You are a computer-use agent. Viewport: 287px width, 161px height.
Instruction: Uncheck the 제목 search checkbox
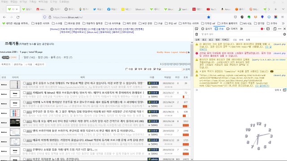tap(136, 69)
